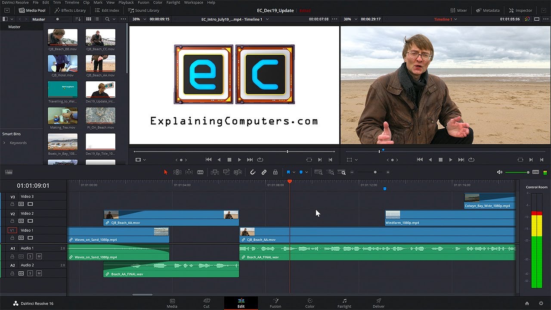
Task: Open the Inspector panel
Action: [x=520, y=10]
